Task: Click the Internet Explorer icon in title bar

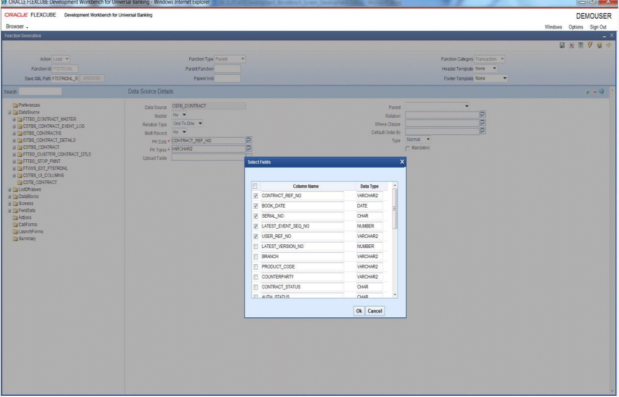Action: [4, 2]
